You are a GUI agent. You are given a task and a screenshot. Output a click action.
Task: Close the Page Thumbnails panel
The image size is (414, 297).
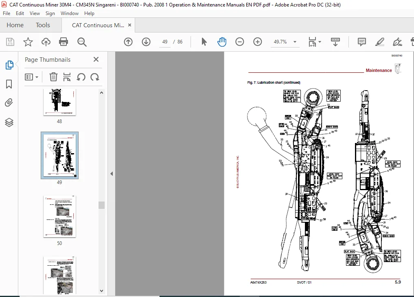pyautogui.click(x=96, y=59)
